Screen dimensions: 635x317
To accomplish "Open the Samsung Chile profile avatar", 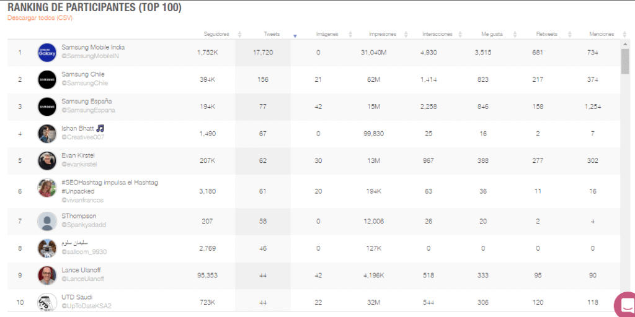I will [x=47, y=80].
